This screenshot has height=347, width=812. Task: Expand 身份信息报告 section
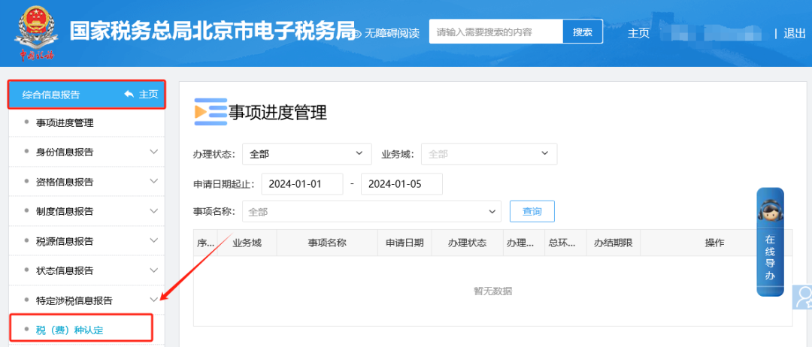(154, 152)
